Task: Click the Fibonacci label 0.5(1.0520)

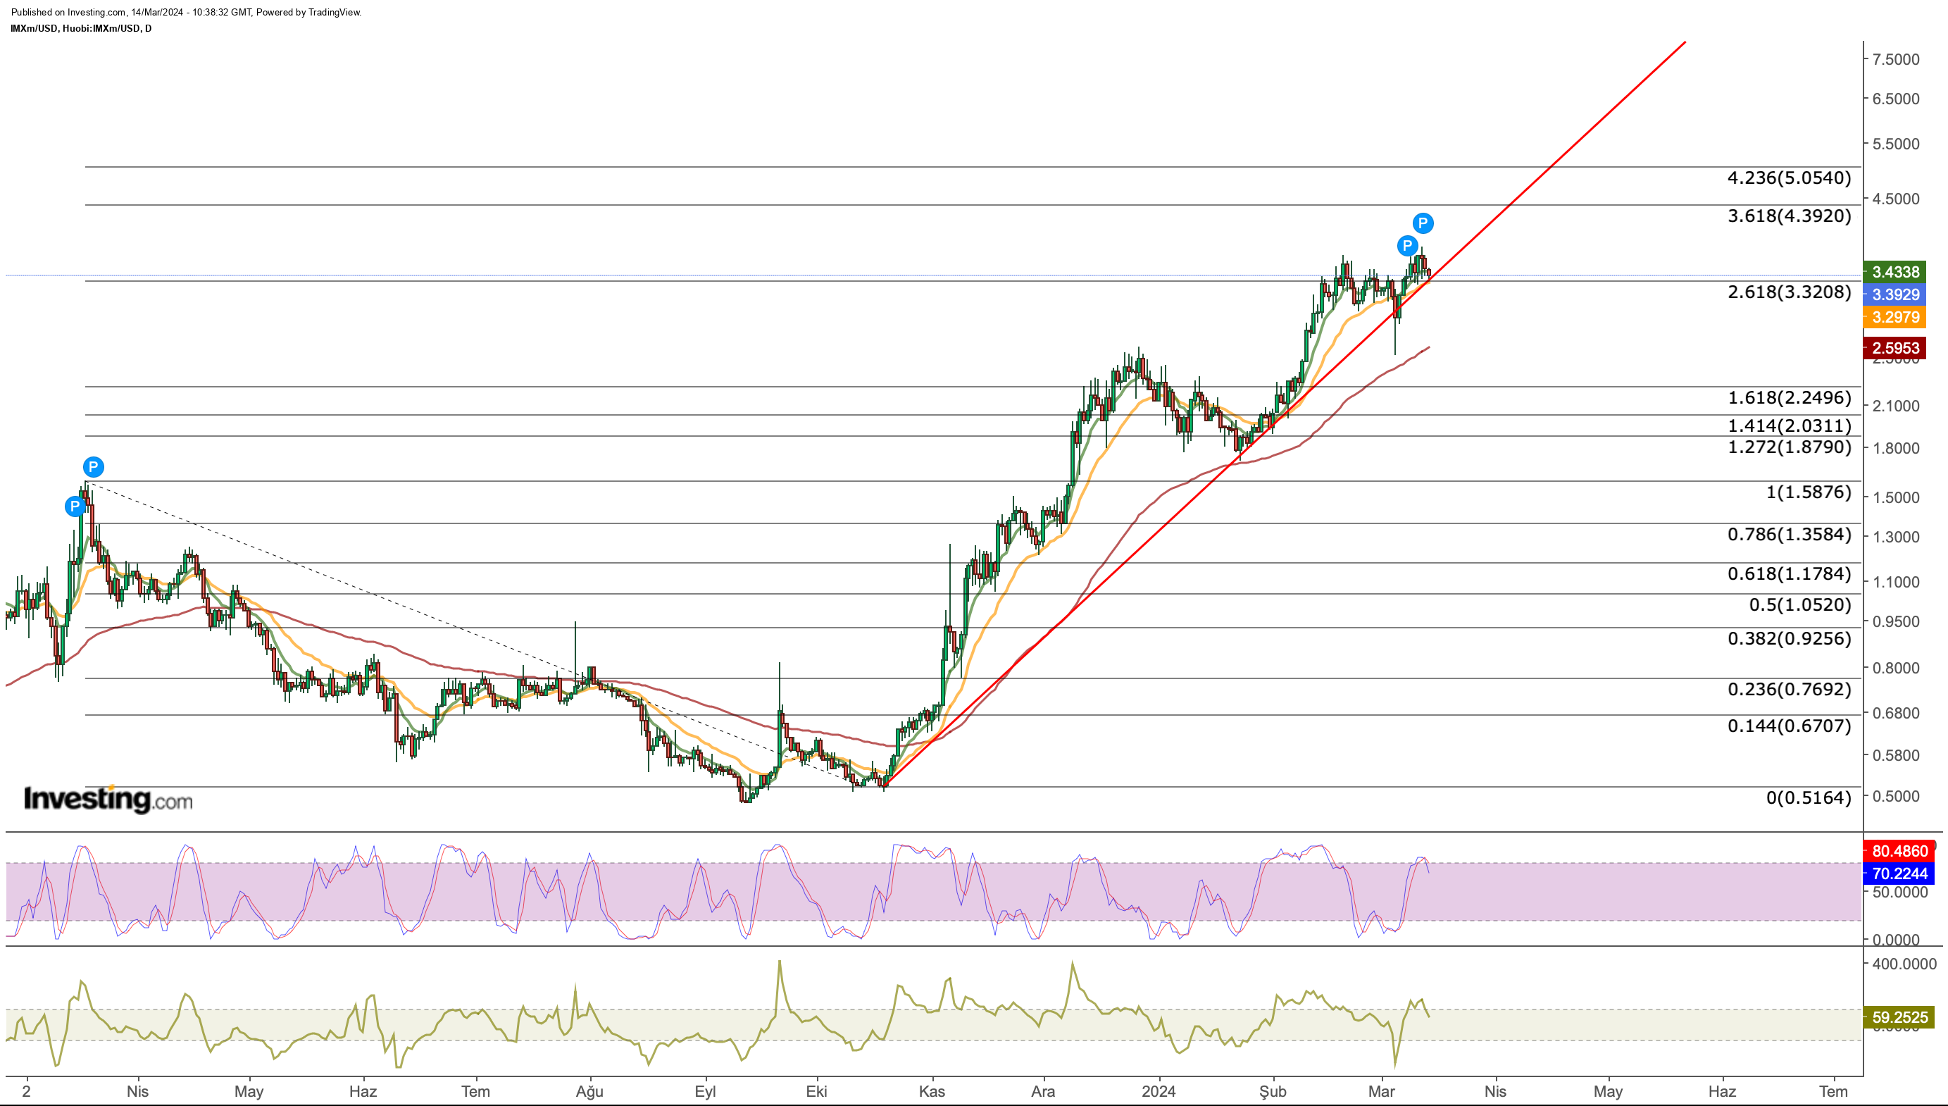Action: [1800, 604]
